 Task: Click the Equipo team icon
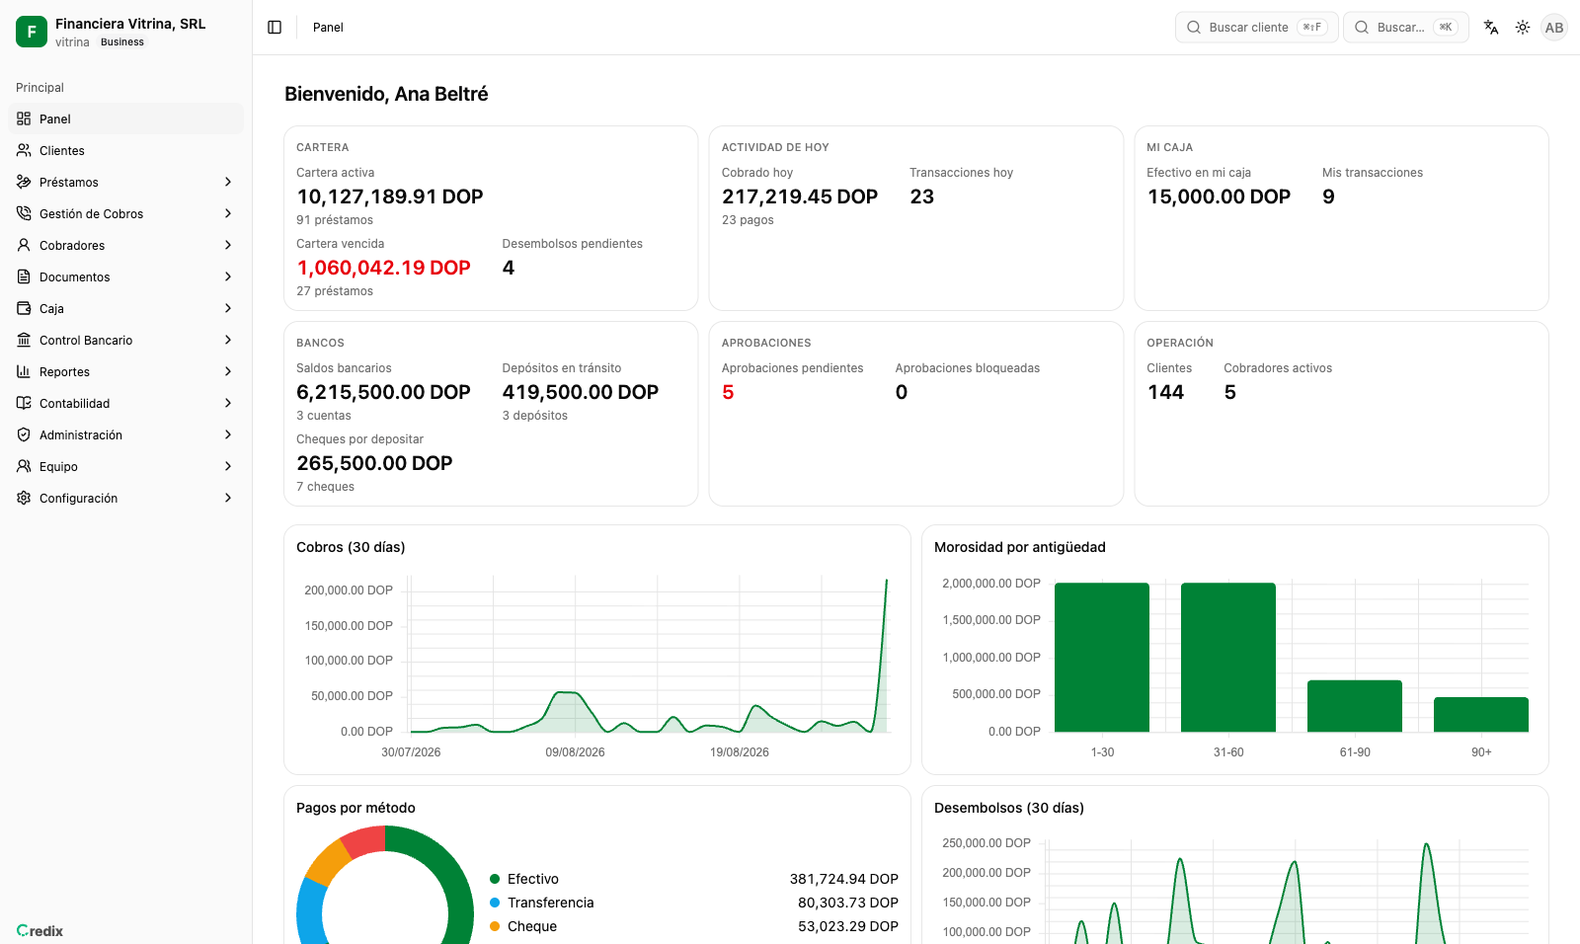24,466
